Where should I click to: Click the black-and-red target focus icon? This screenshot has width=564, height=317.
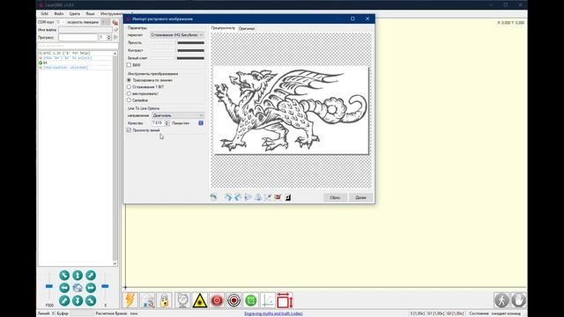pyautogui.click(x=234, y=300)
